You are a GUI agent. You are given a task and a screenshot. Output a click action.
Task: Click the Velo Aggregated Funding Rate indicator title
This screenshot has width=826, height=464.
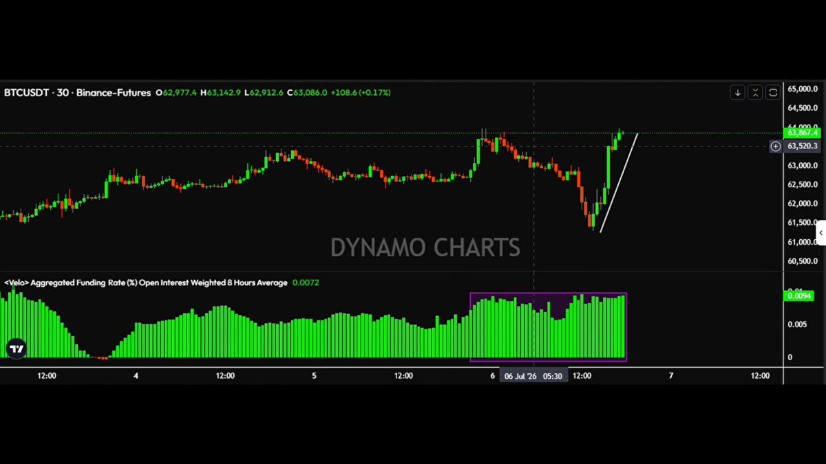point(145,283)
